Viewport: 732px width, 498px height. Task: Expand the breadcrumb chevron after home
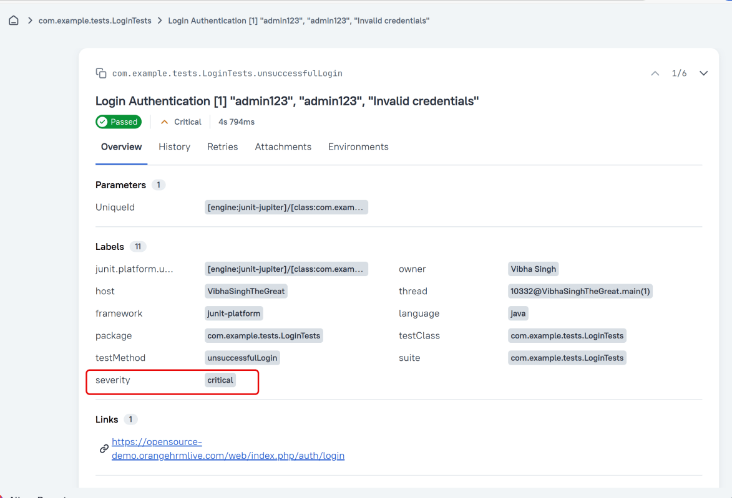tap(30, 21)
